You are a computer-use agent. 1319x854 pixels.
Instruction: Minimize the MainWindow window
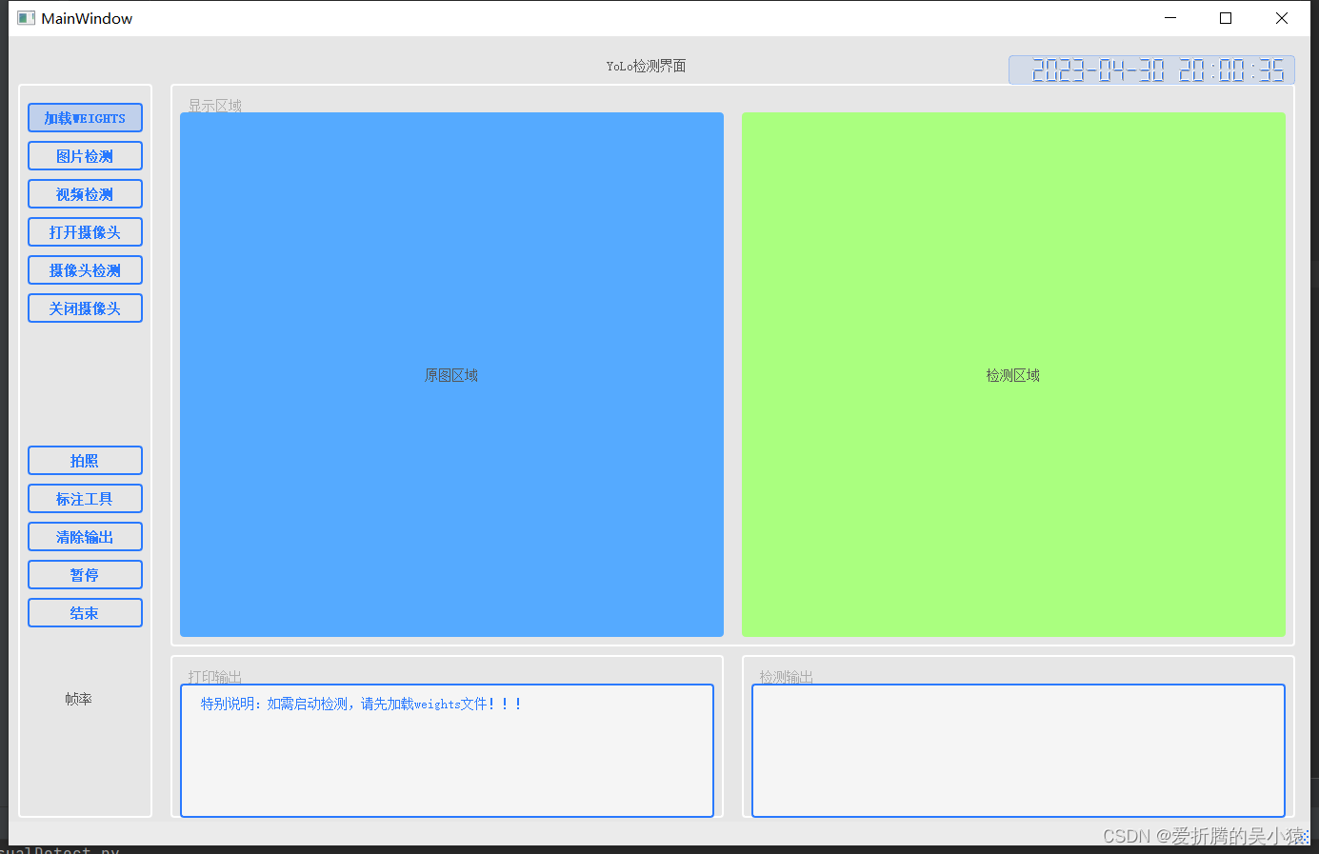click(1170, 18)
